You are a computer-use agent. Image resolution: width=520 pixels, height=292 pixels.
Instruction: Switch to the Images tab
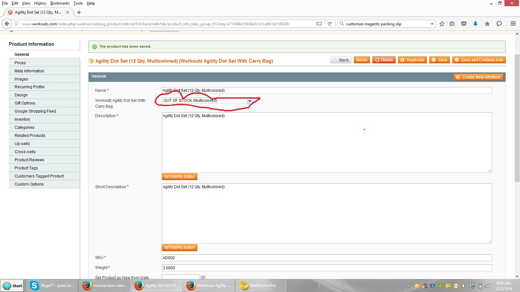coord(44,79)
